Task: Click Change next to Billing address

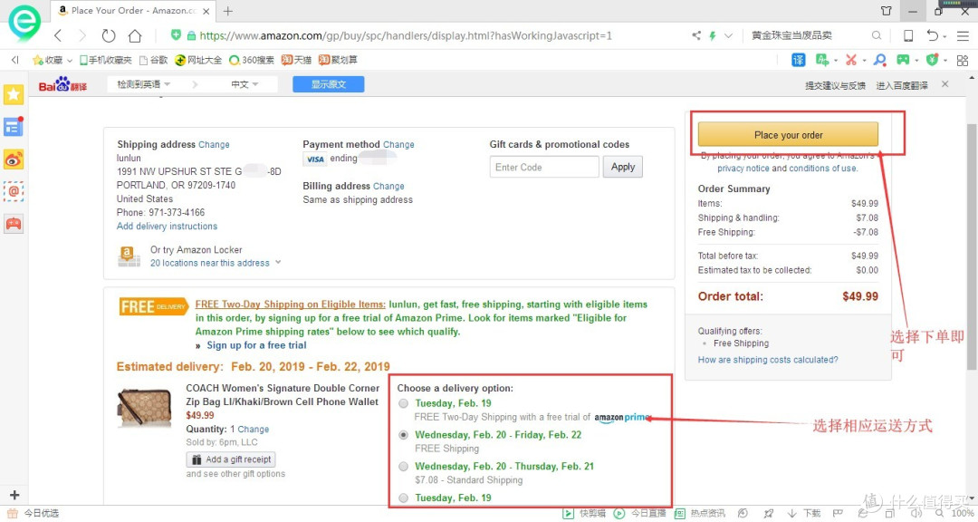Action: click(388, 186)
